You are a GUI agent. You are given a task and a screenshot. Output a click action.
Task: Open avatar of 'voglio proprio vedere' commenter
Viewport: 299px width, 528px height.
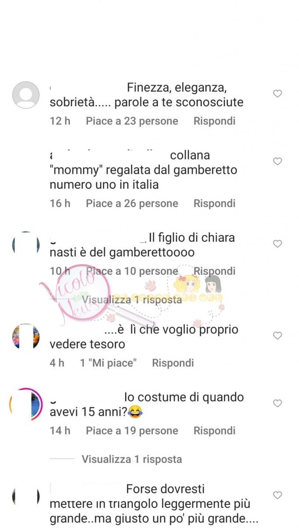[26, 337]
